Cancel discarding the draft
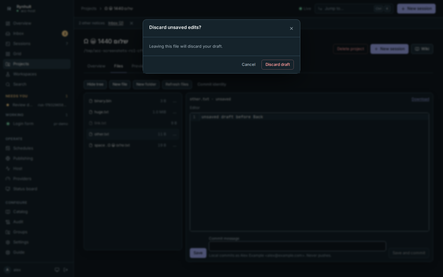 point(249,65)
